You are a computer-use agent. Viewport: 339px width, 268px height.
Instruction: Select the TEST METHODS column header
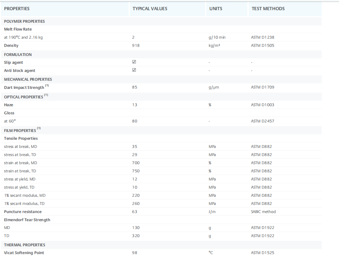click(x=268, y=8)
